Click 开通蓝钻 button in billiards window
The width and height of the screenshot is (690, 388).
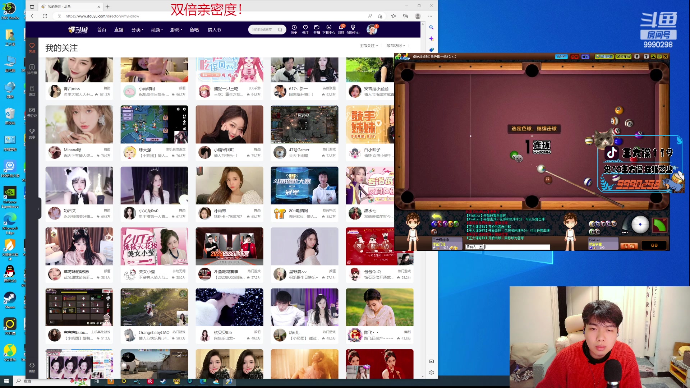604,57
